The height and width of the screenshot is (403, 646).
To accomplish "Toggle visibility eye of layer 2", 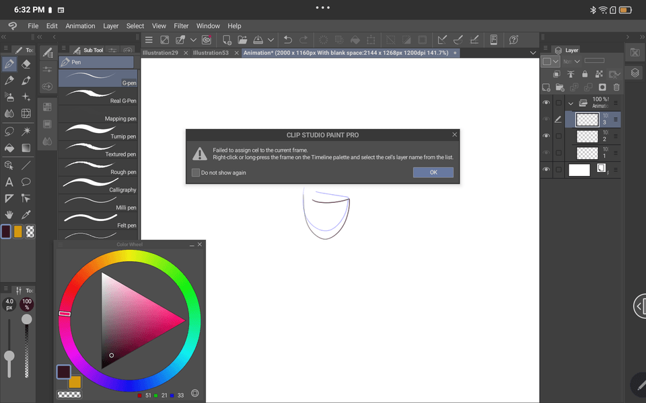I will (546, 136).
